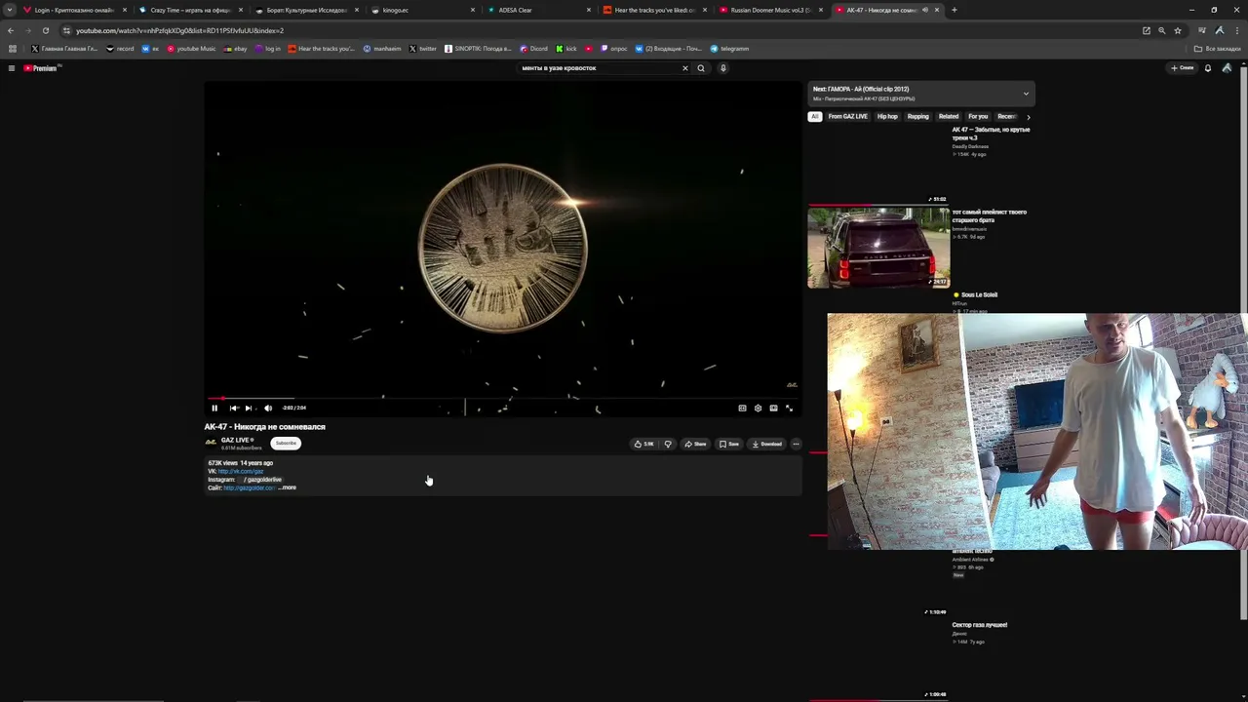Skip to previous track in player
The image size is (1248, 702).
click(x=233, y=408)
